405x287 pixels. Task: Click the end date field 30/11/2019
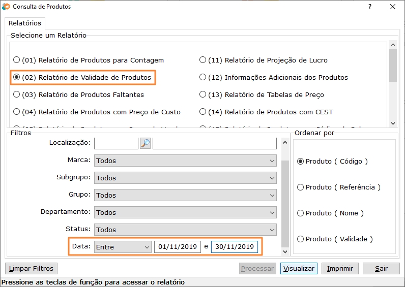[x=235, y=247]
